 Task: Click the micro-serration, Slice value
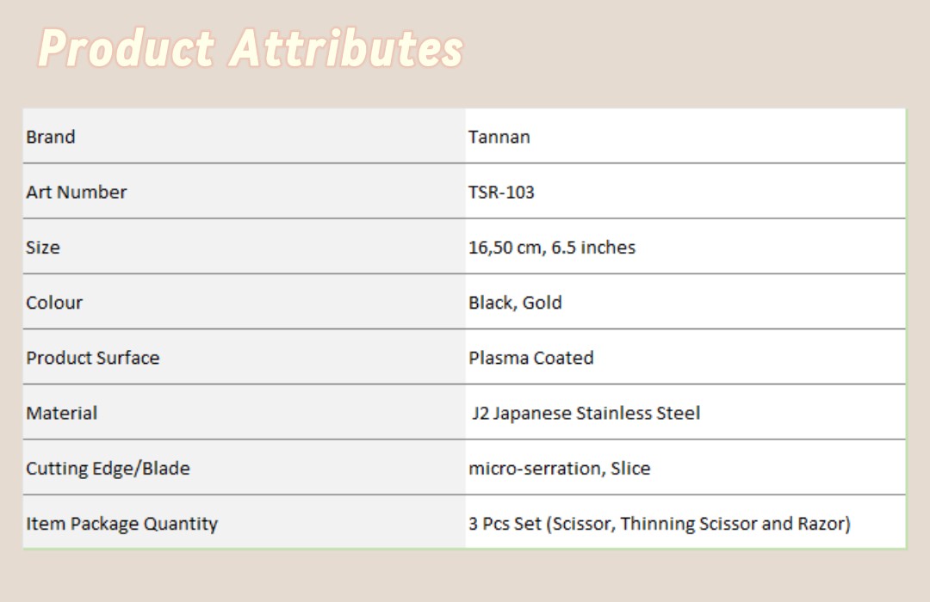tap(560, 469)
